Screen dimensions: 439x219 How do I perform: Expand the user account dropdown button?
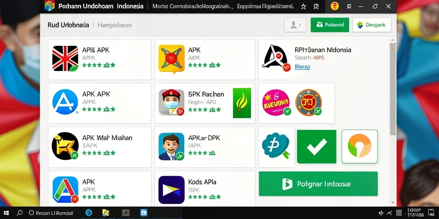(295, 25)
